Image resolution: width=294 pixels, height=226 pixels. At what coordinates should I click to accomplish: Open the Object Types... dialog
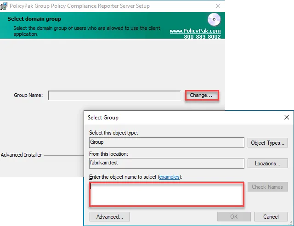pyautogui.click(x=268, y=143)
